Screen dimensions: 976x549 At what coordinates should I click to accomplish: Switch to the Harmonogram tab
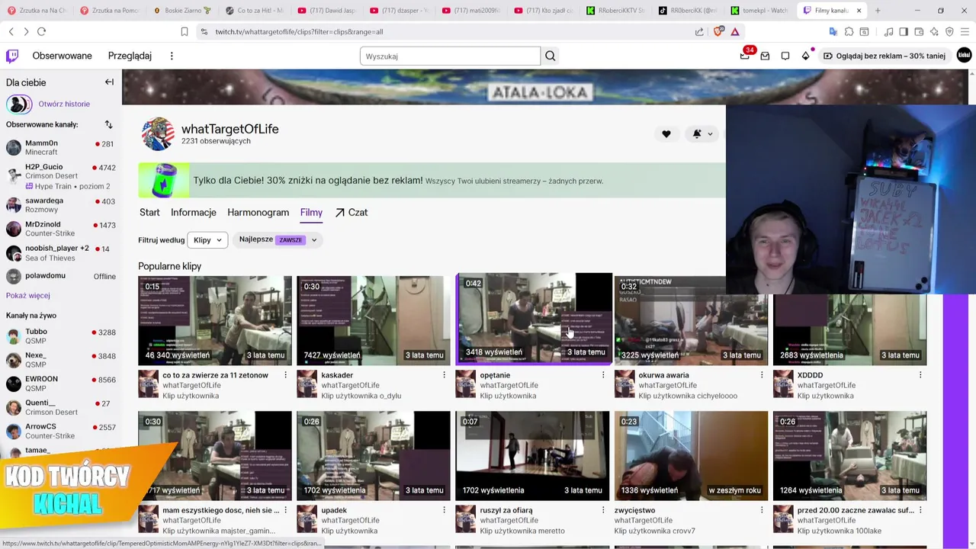coord(258,213)
